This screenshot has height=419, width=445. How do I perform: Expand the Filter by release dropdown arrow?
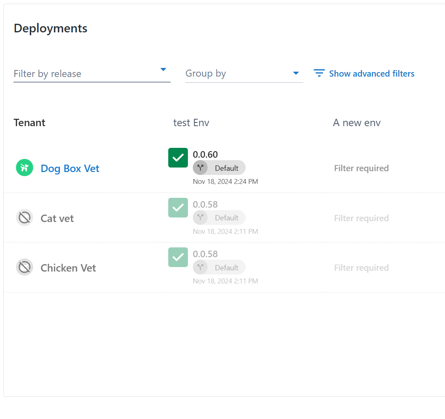point(163,70)
